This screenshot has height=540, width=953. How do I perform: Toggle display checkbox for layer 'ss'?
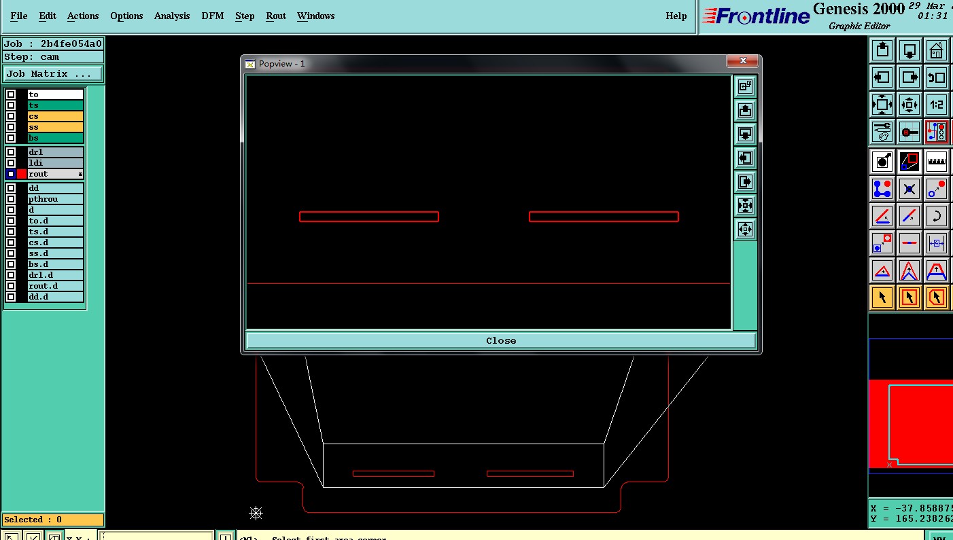click(x=11, y=127)
